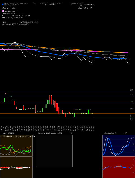This screenshot has height=178, width=135.
Task: Click the 'Stochastics & R' panel title
Action: point(110,133)
